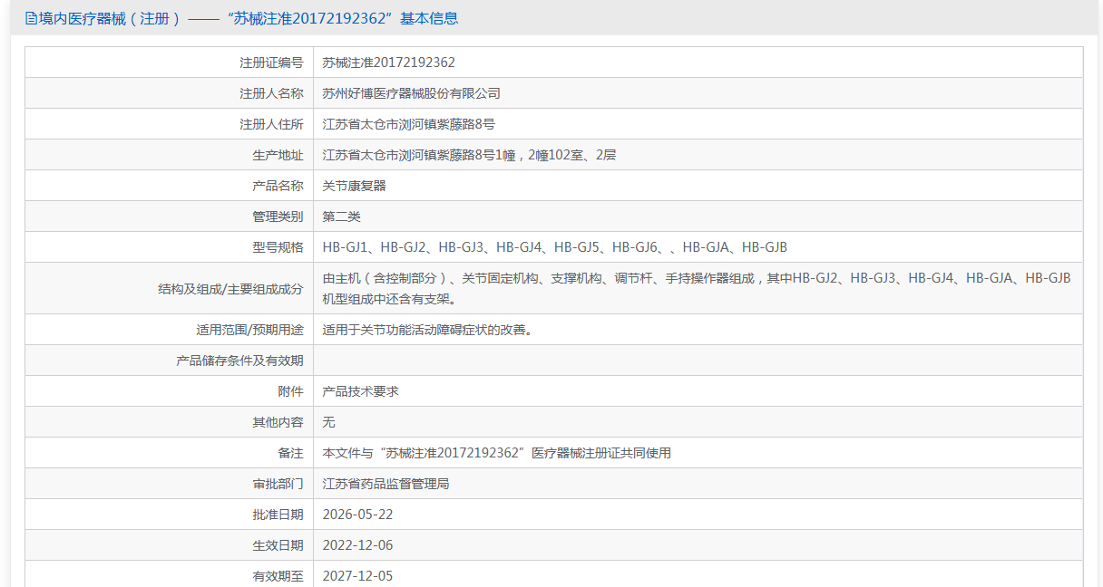Click the document icon beside 境内医疗器械 heading
1103x587 pixels.
pyautogui.click(x=31, y=18)
